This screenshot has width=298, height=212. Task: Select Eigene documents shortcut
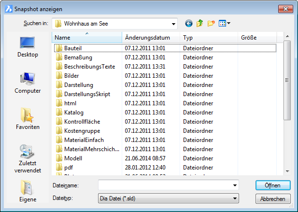click(28, 191)
